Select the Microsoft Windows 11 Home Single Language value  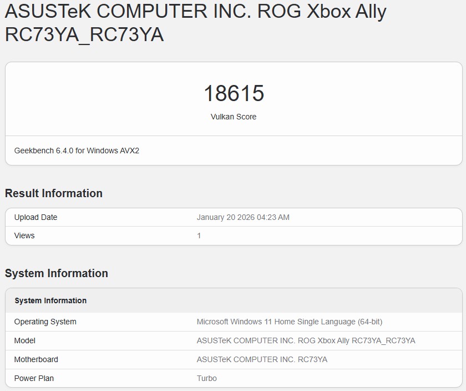coord(289,322)
